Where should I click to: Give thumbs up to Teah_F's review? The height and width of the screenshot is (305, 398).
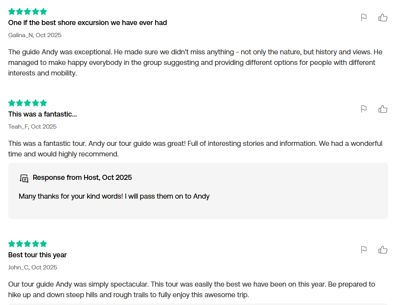[383, 109]
